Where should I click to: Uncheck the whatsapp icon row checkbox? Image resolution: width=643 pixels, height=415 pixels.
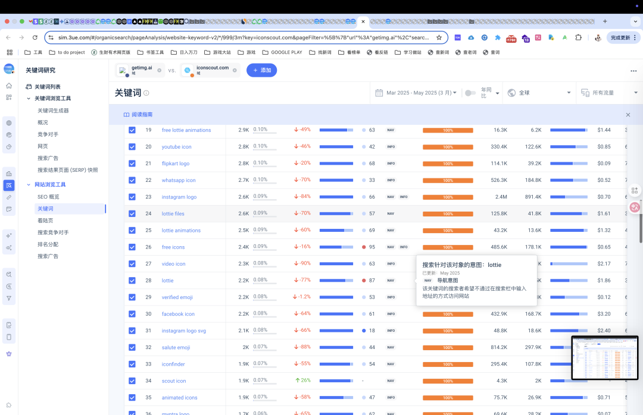(x=132, y=180)
